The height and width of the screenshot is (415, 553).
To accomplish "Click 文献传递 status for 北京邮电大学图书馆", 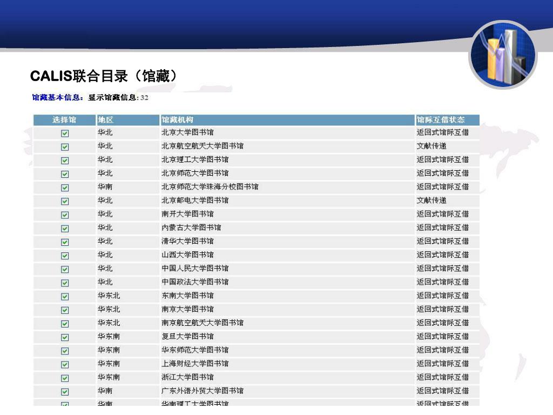I will coord(431,200).
